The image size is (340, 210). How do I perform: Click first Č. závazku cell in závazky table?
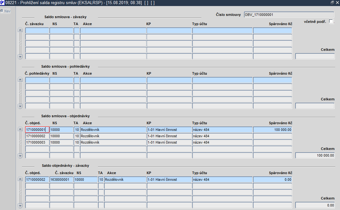pyautogui.click(x=37, y=30)
